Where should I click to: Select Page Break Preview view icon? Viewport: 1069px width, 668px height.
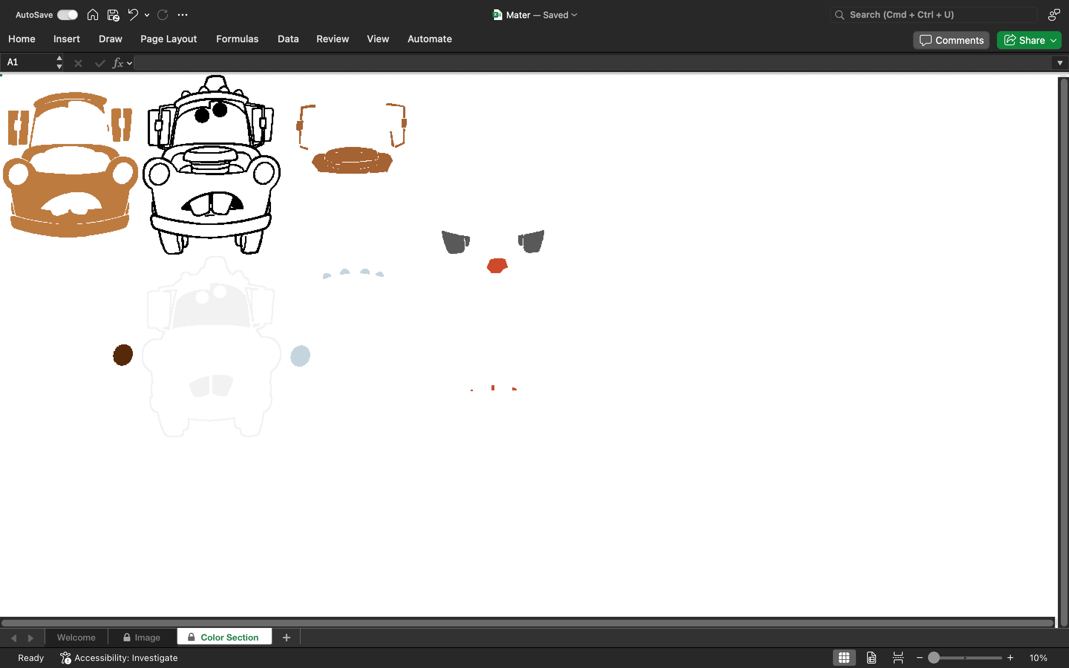tap(898, 657)
